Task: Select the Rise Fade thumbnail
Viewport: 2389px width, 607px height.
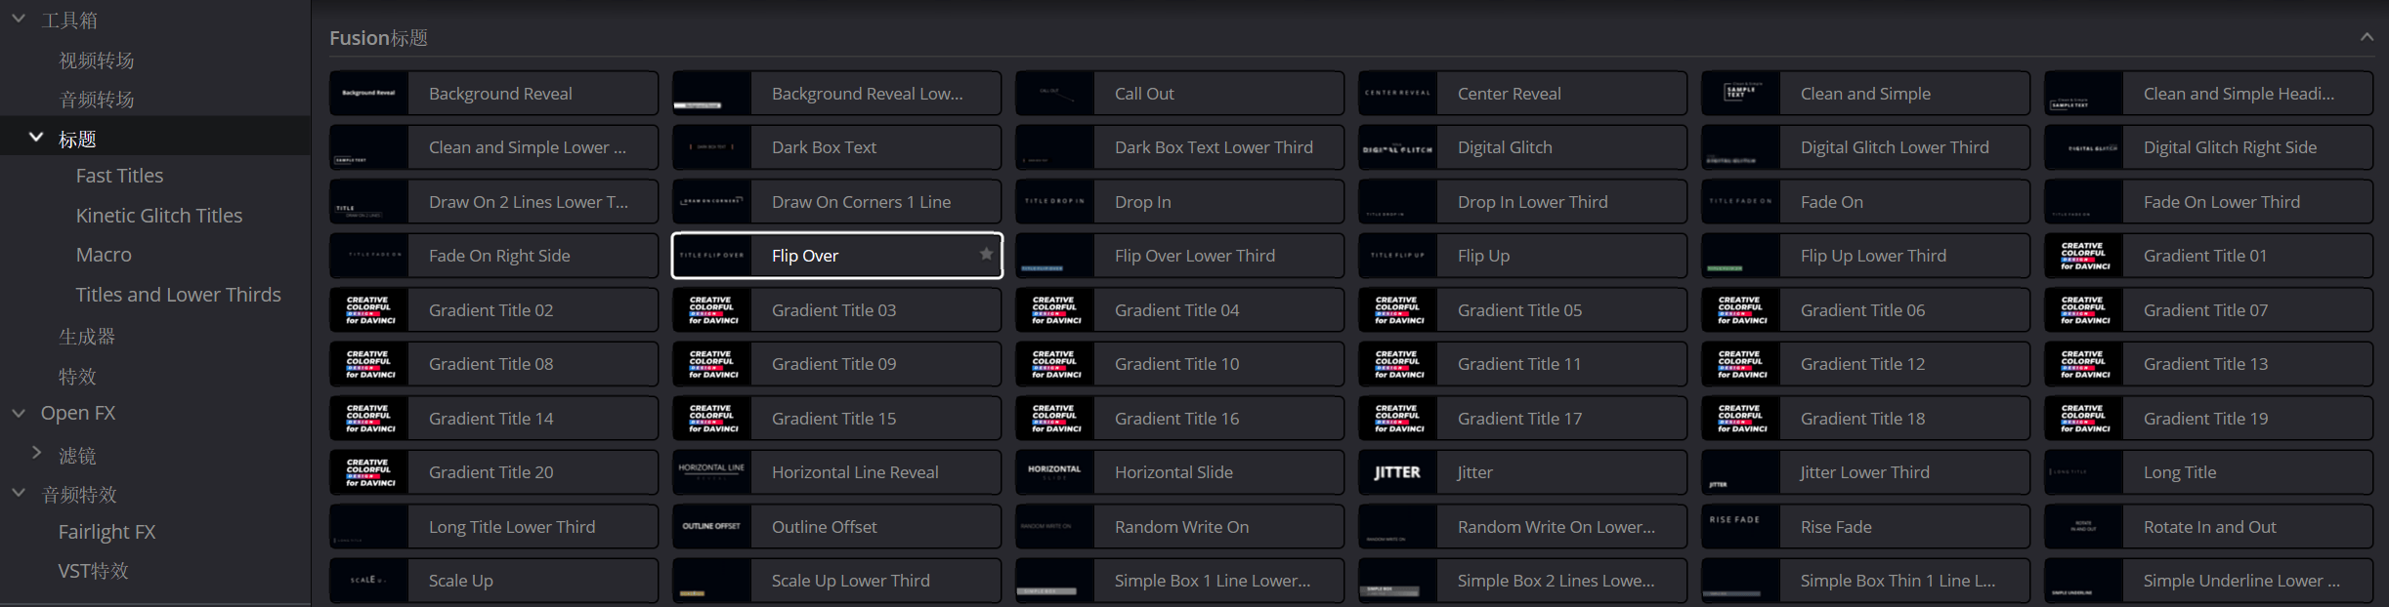Action: click(1740, 527)
